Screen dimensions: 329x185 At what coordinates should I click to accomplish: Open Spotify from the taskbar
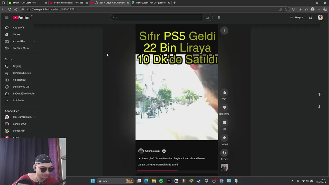161,181
